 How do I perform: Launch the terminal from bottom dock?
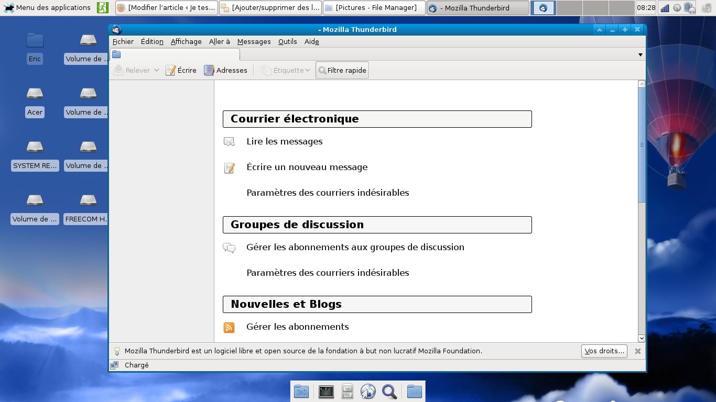(326, 391)
